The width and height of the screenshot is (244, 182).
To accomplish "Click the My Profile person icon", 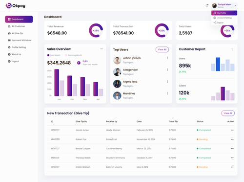I will point(215,13).
